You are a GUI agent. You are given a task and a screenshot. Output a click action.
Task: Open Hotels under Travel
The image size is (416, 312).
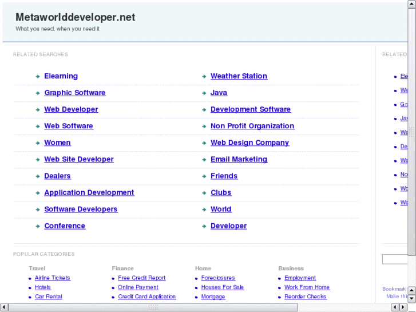click(x=43, y=287)
